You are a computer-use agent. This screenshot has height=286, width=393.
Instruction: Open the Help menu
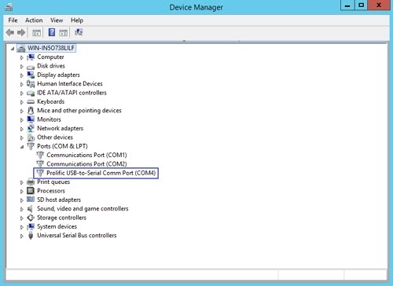pos(77,20)
